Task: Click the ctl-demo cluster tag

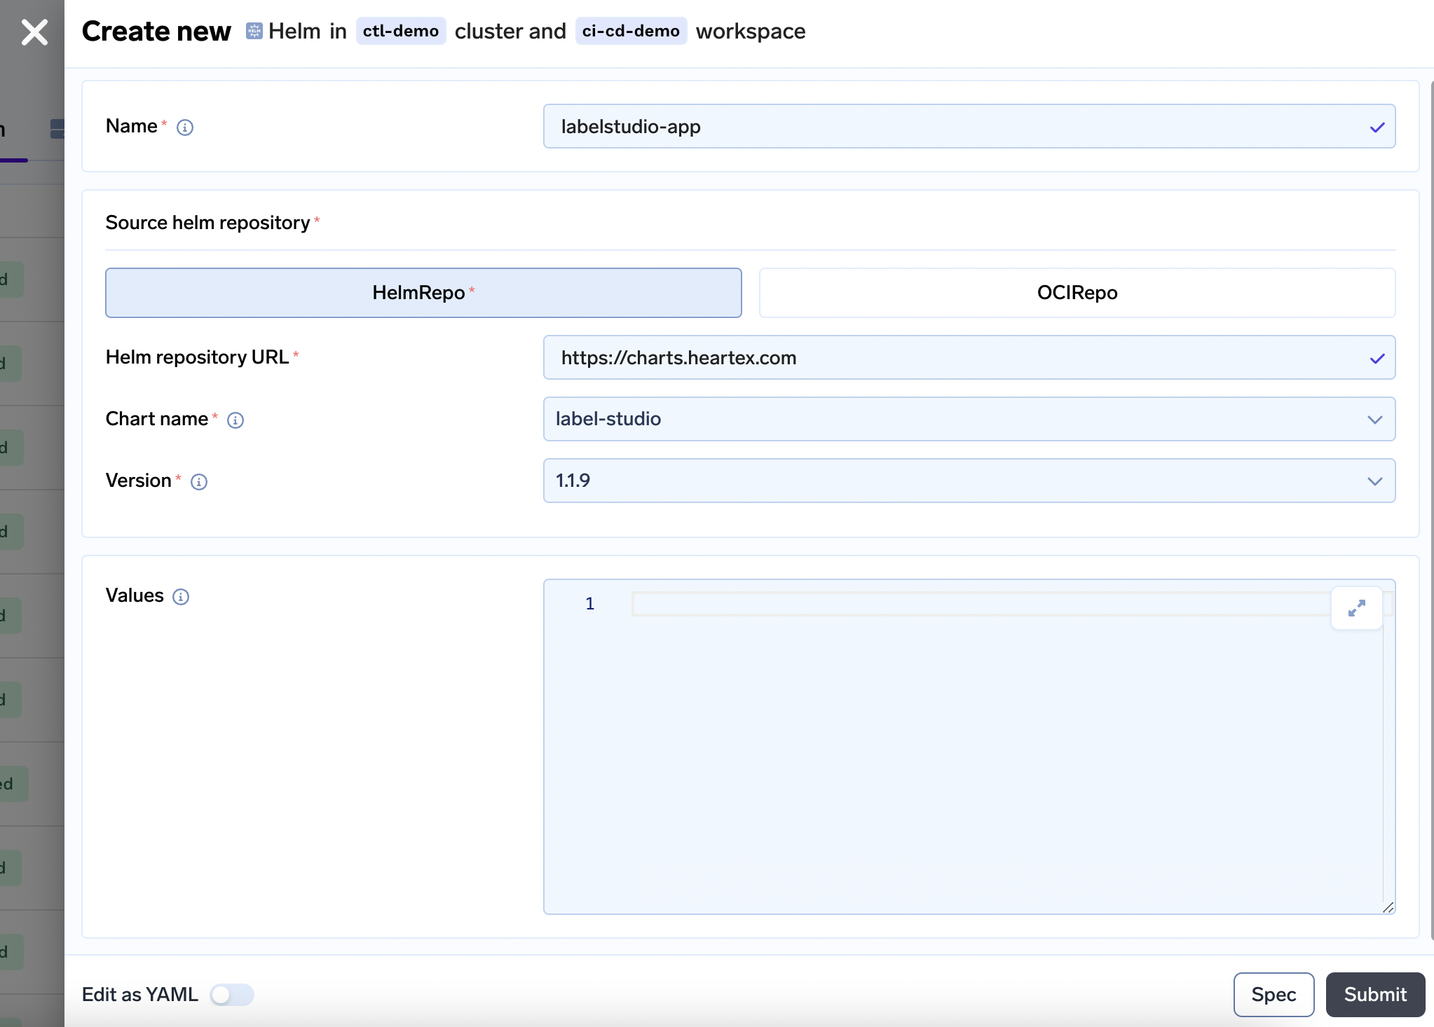Action: (400, 31)
